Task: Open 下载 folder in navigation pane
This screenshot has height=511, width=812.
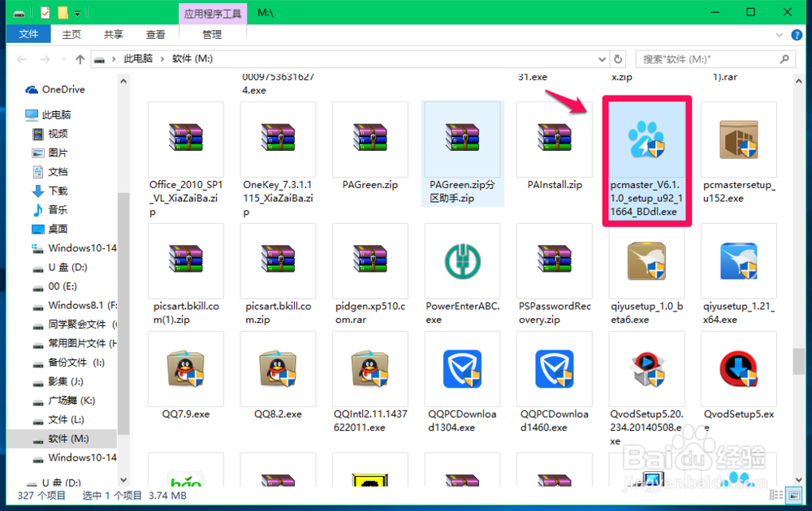Action: coord(58,191)
